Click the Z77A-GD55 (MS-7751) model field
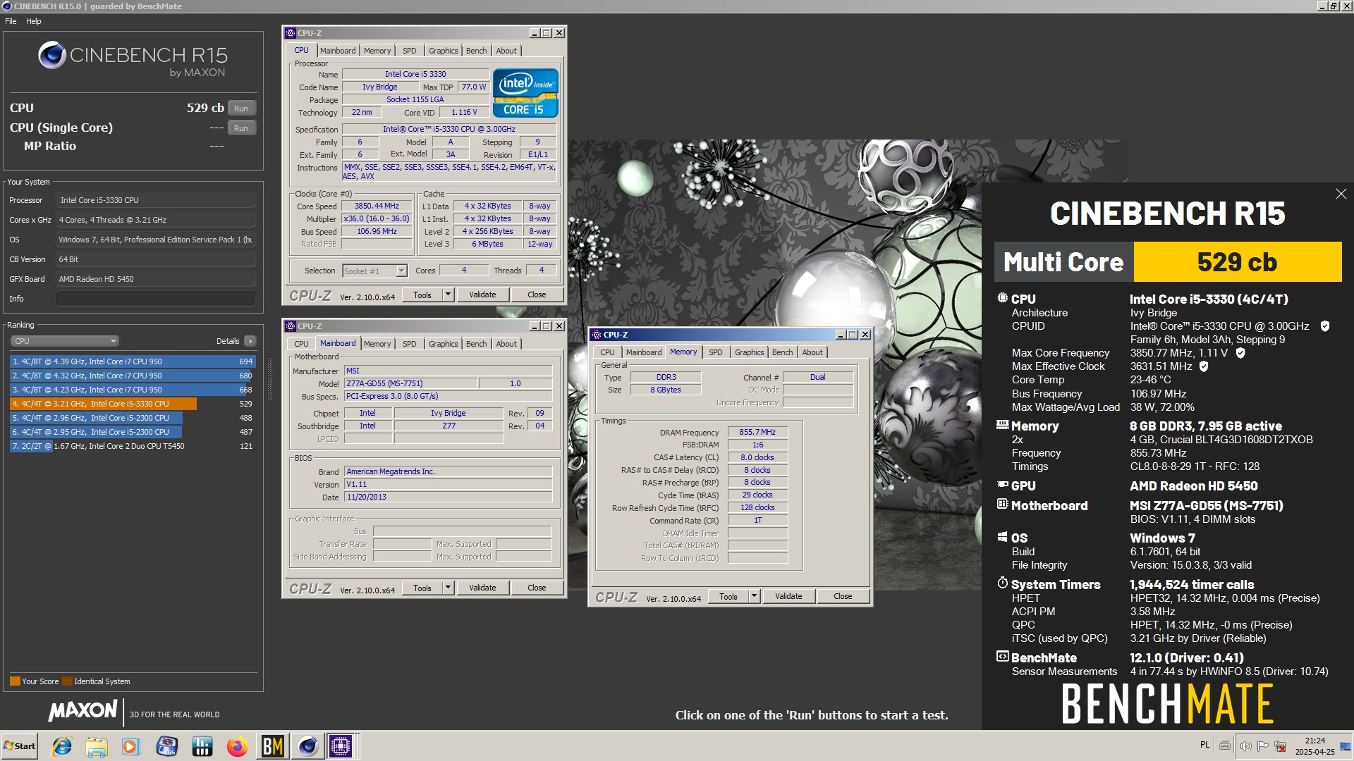 (410, 383)
